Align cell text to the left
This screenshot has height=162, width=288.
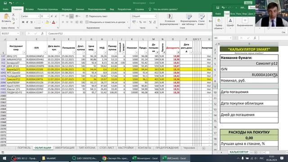tap(63, 22)
